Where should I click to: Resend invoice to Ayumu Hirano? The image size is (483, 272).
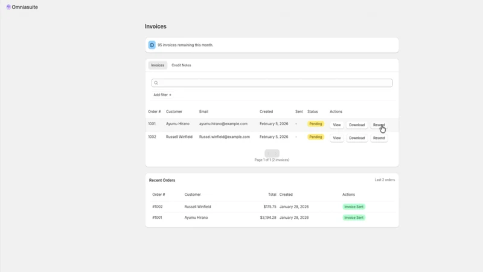point(379,125)
